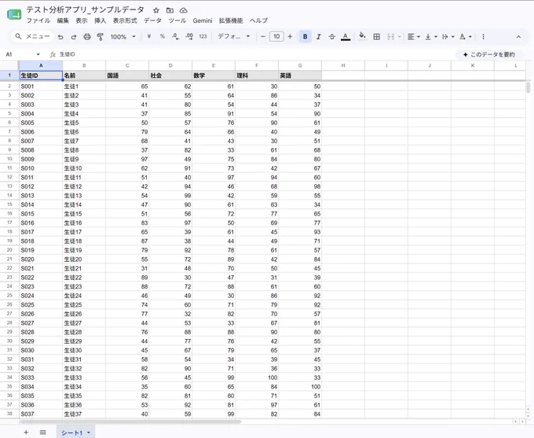Open the ファイル menu
Screen dimensions: 534x438
point(38,20)
